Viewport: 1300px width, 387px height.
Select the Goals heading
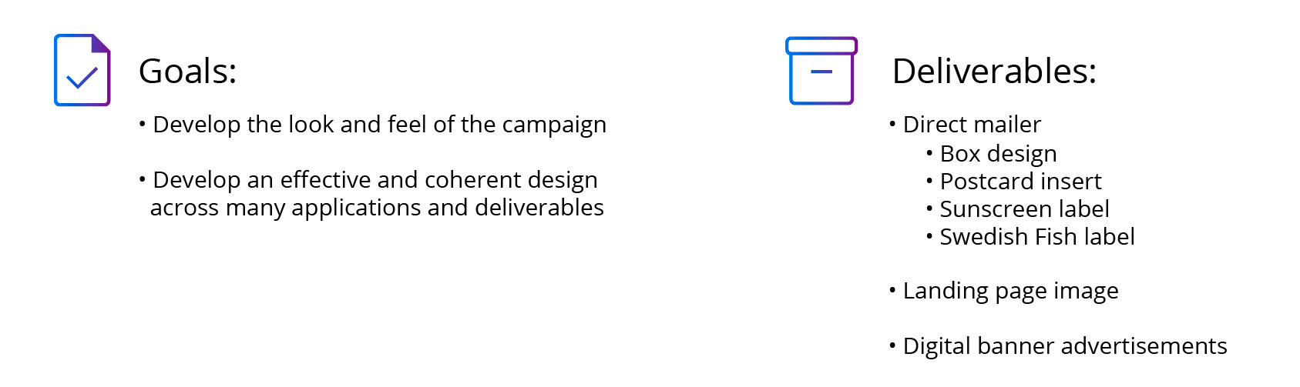point(187,72)
